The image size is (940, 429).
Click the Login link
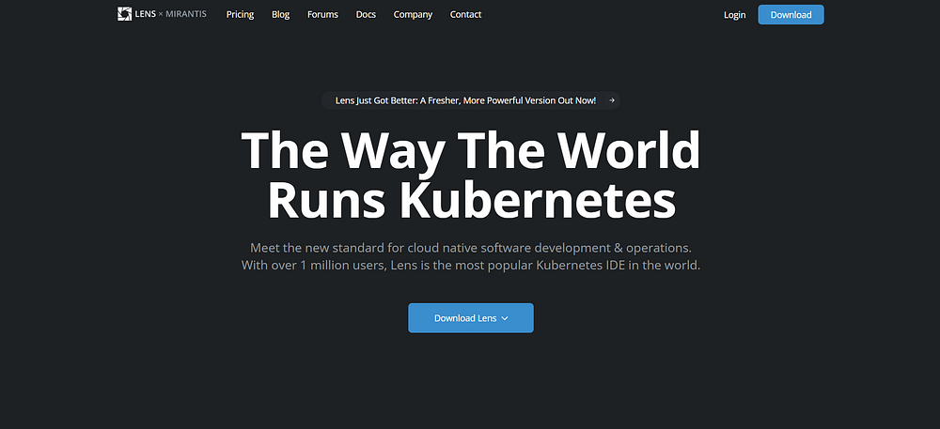coord(734,15)
